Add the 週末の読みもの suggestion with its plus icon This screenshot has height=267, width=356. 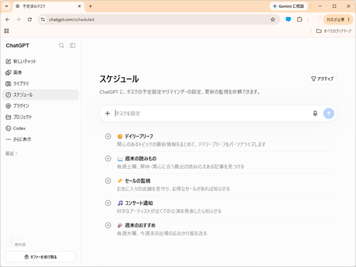point(108,158)
